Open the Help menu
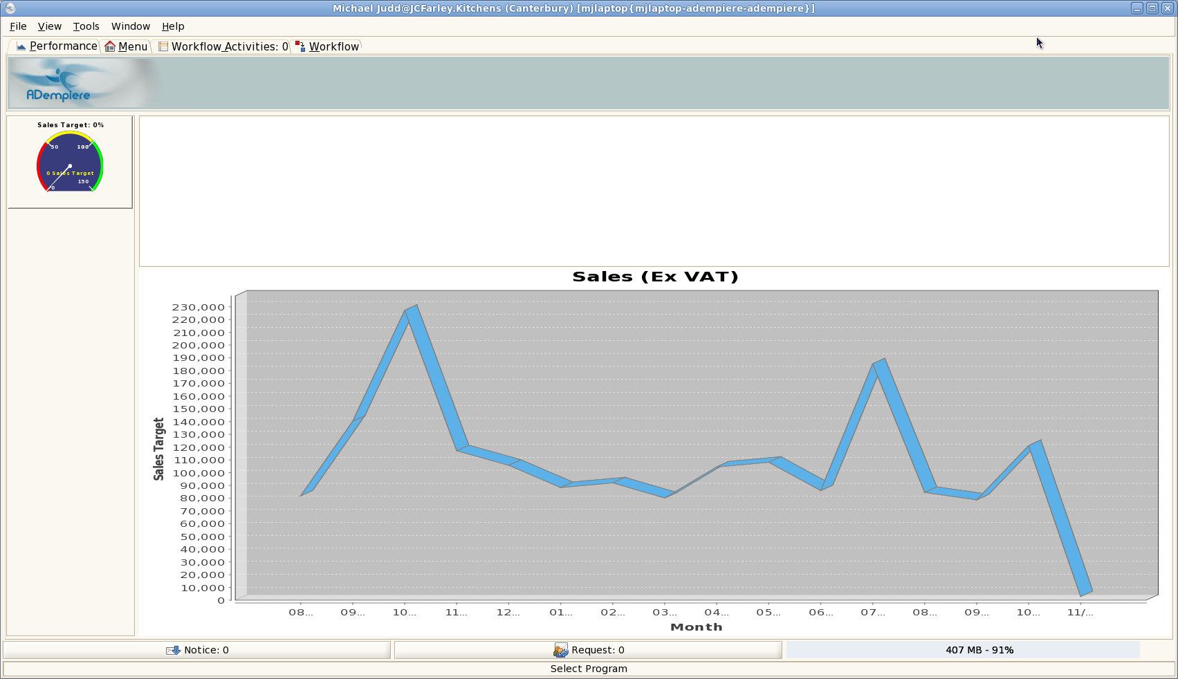Screen dimensions: 1178x679 (x=173, y=26)
